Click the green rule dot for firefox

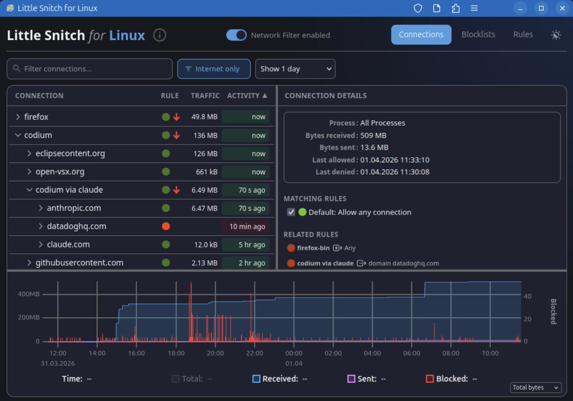tap(166, 117)
